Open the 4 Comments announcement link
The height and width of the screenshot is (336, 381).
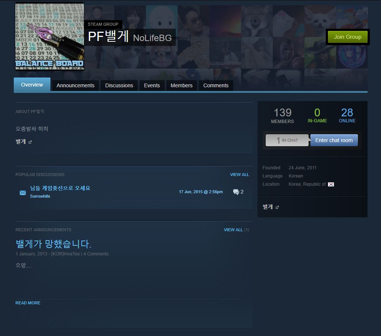(x=96, y=254)
